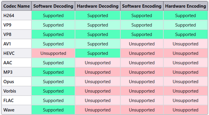Click the Wave row label
This screenshot has width=209, height=115.
coord(17,110)
